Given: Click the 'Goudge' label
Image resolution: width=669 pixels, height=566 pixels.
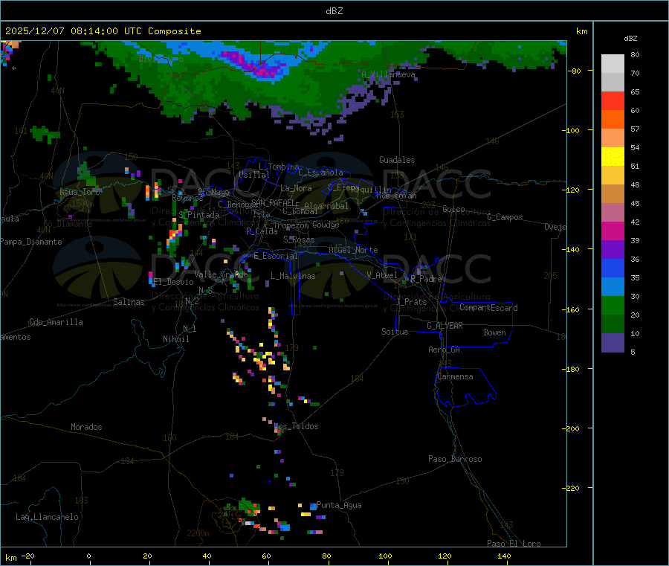Looking at the screenshot, I should [326, 225].
